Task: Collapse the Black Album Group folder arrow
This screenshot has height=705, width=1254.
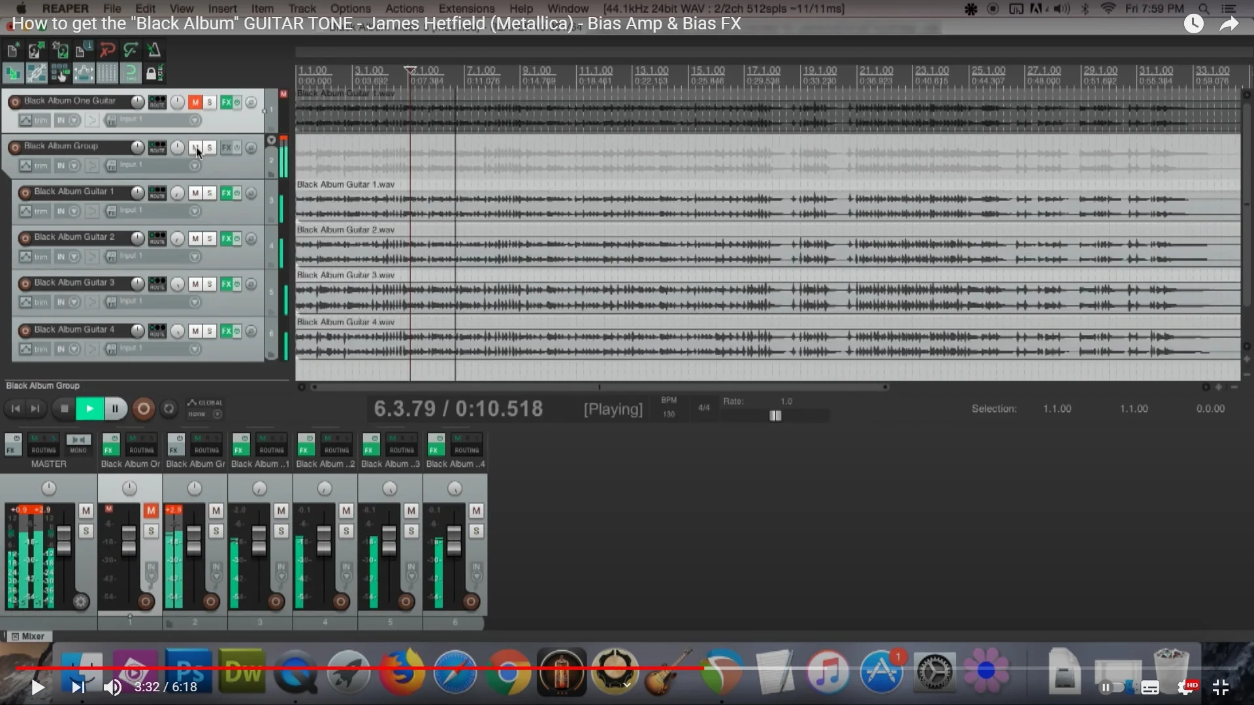Action: point(272,140)
